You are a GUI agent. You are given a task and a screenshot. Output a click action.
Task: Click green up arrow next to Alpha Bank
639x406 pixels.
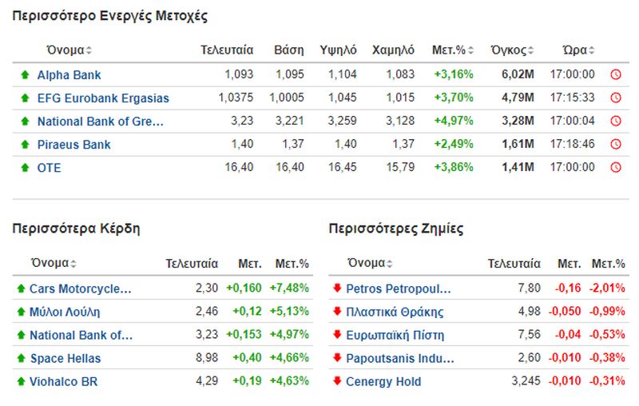[25, 74]
